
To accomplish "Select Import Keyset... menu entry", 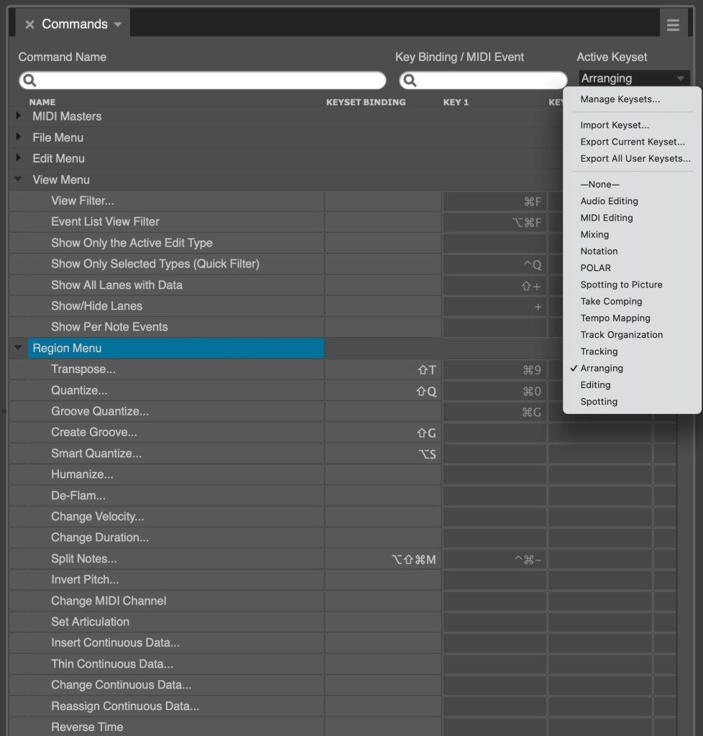I will point(615,125).
